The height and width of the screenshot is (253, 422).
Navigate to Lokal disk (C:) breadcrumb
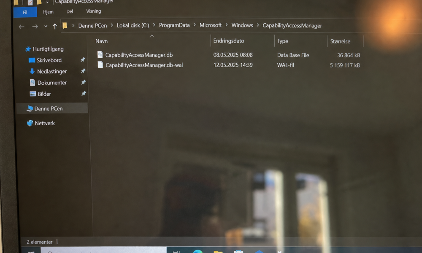(x=133, y=25)
